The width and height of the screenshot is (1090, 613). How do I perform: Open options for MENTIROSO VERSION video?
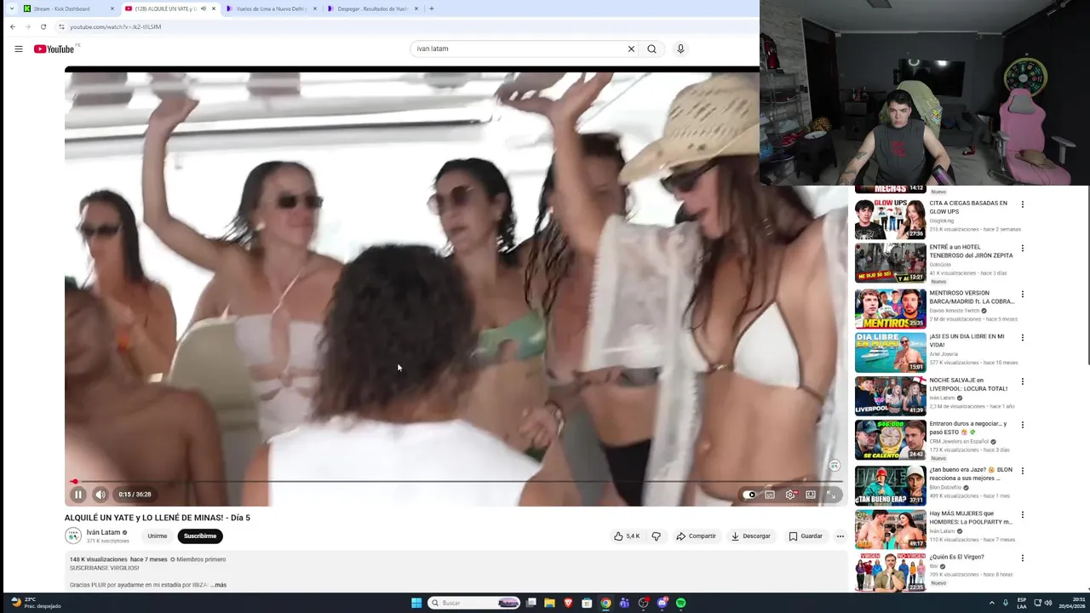(1022, 295)
